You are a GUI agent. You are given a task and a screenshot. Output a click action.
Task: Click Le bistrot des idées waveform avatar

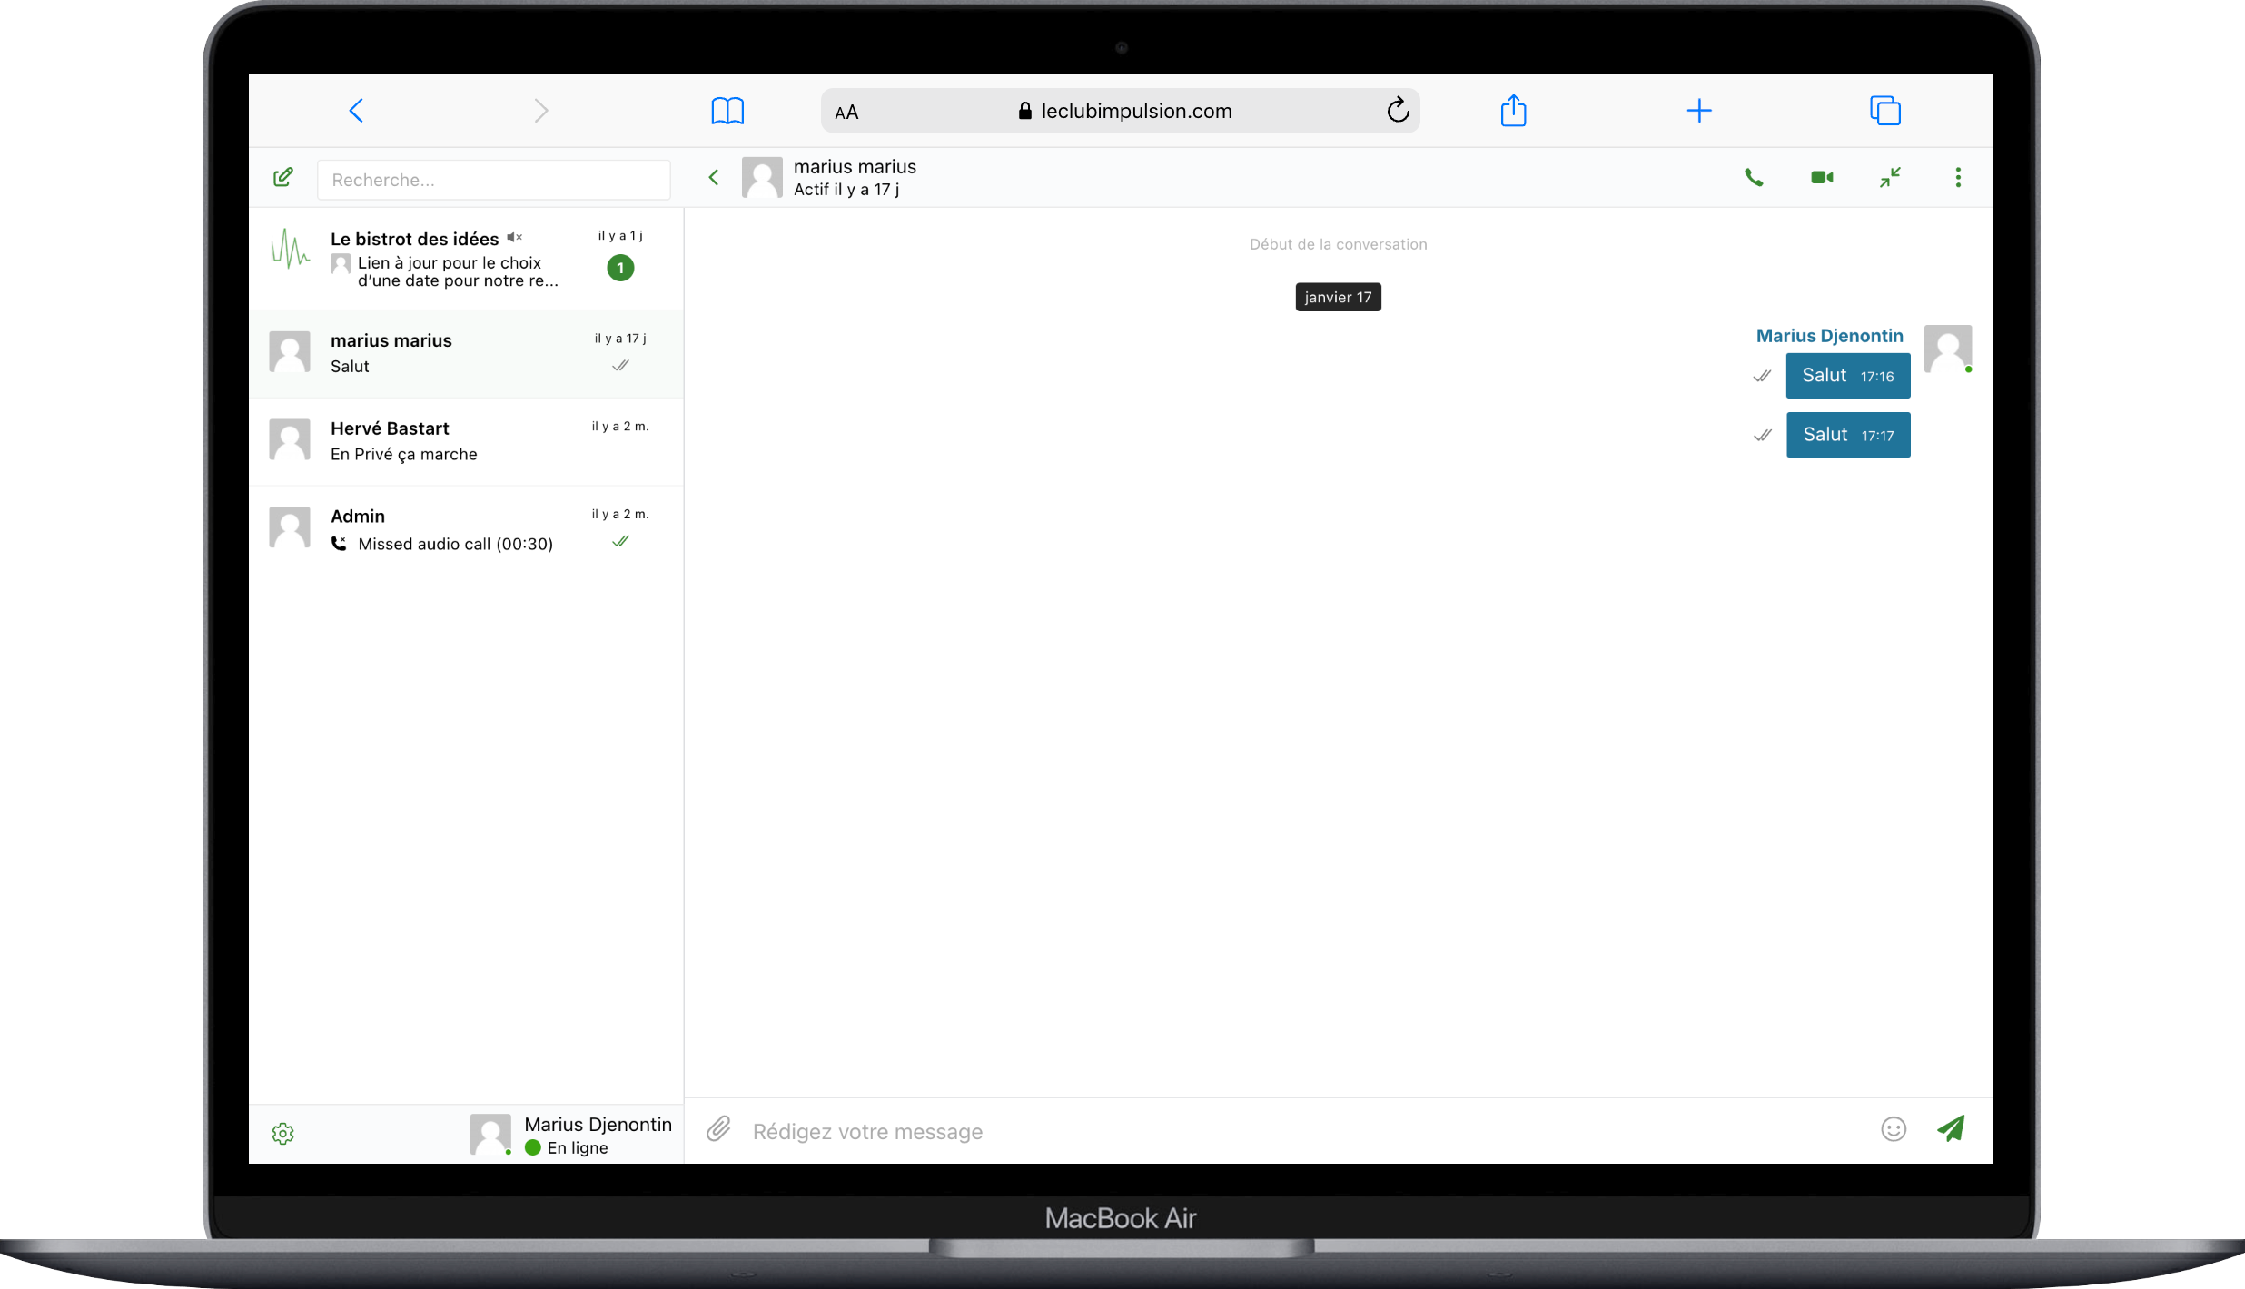[x=291, y=249]
